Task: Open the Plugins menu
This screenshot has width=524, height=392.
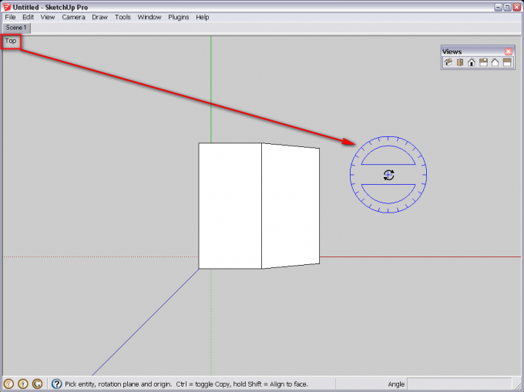Action: pos(178,17)
